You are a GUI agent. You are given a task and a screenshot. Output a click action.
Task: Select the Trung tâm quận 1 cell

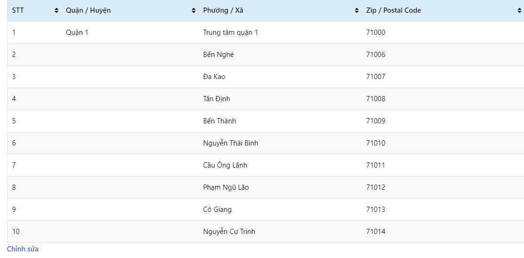point(231,32)
